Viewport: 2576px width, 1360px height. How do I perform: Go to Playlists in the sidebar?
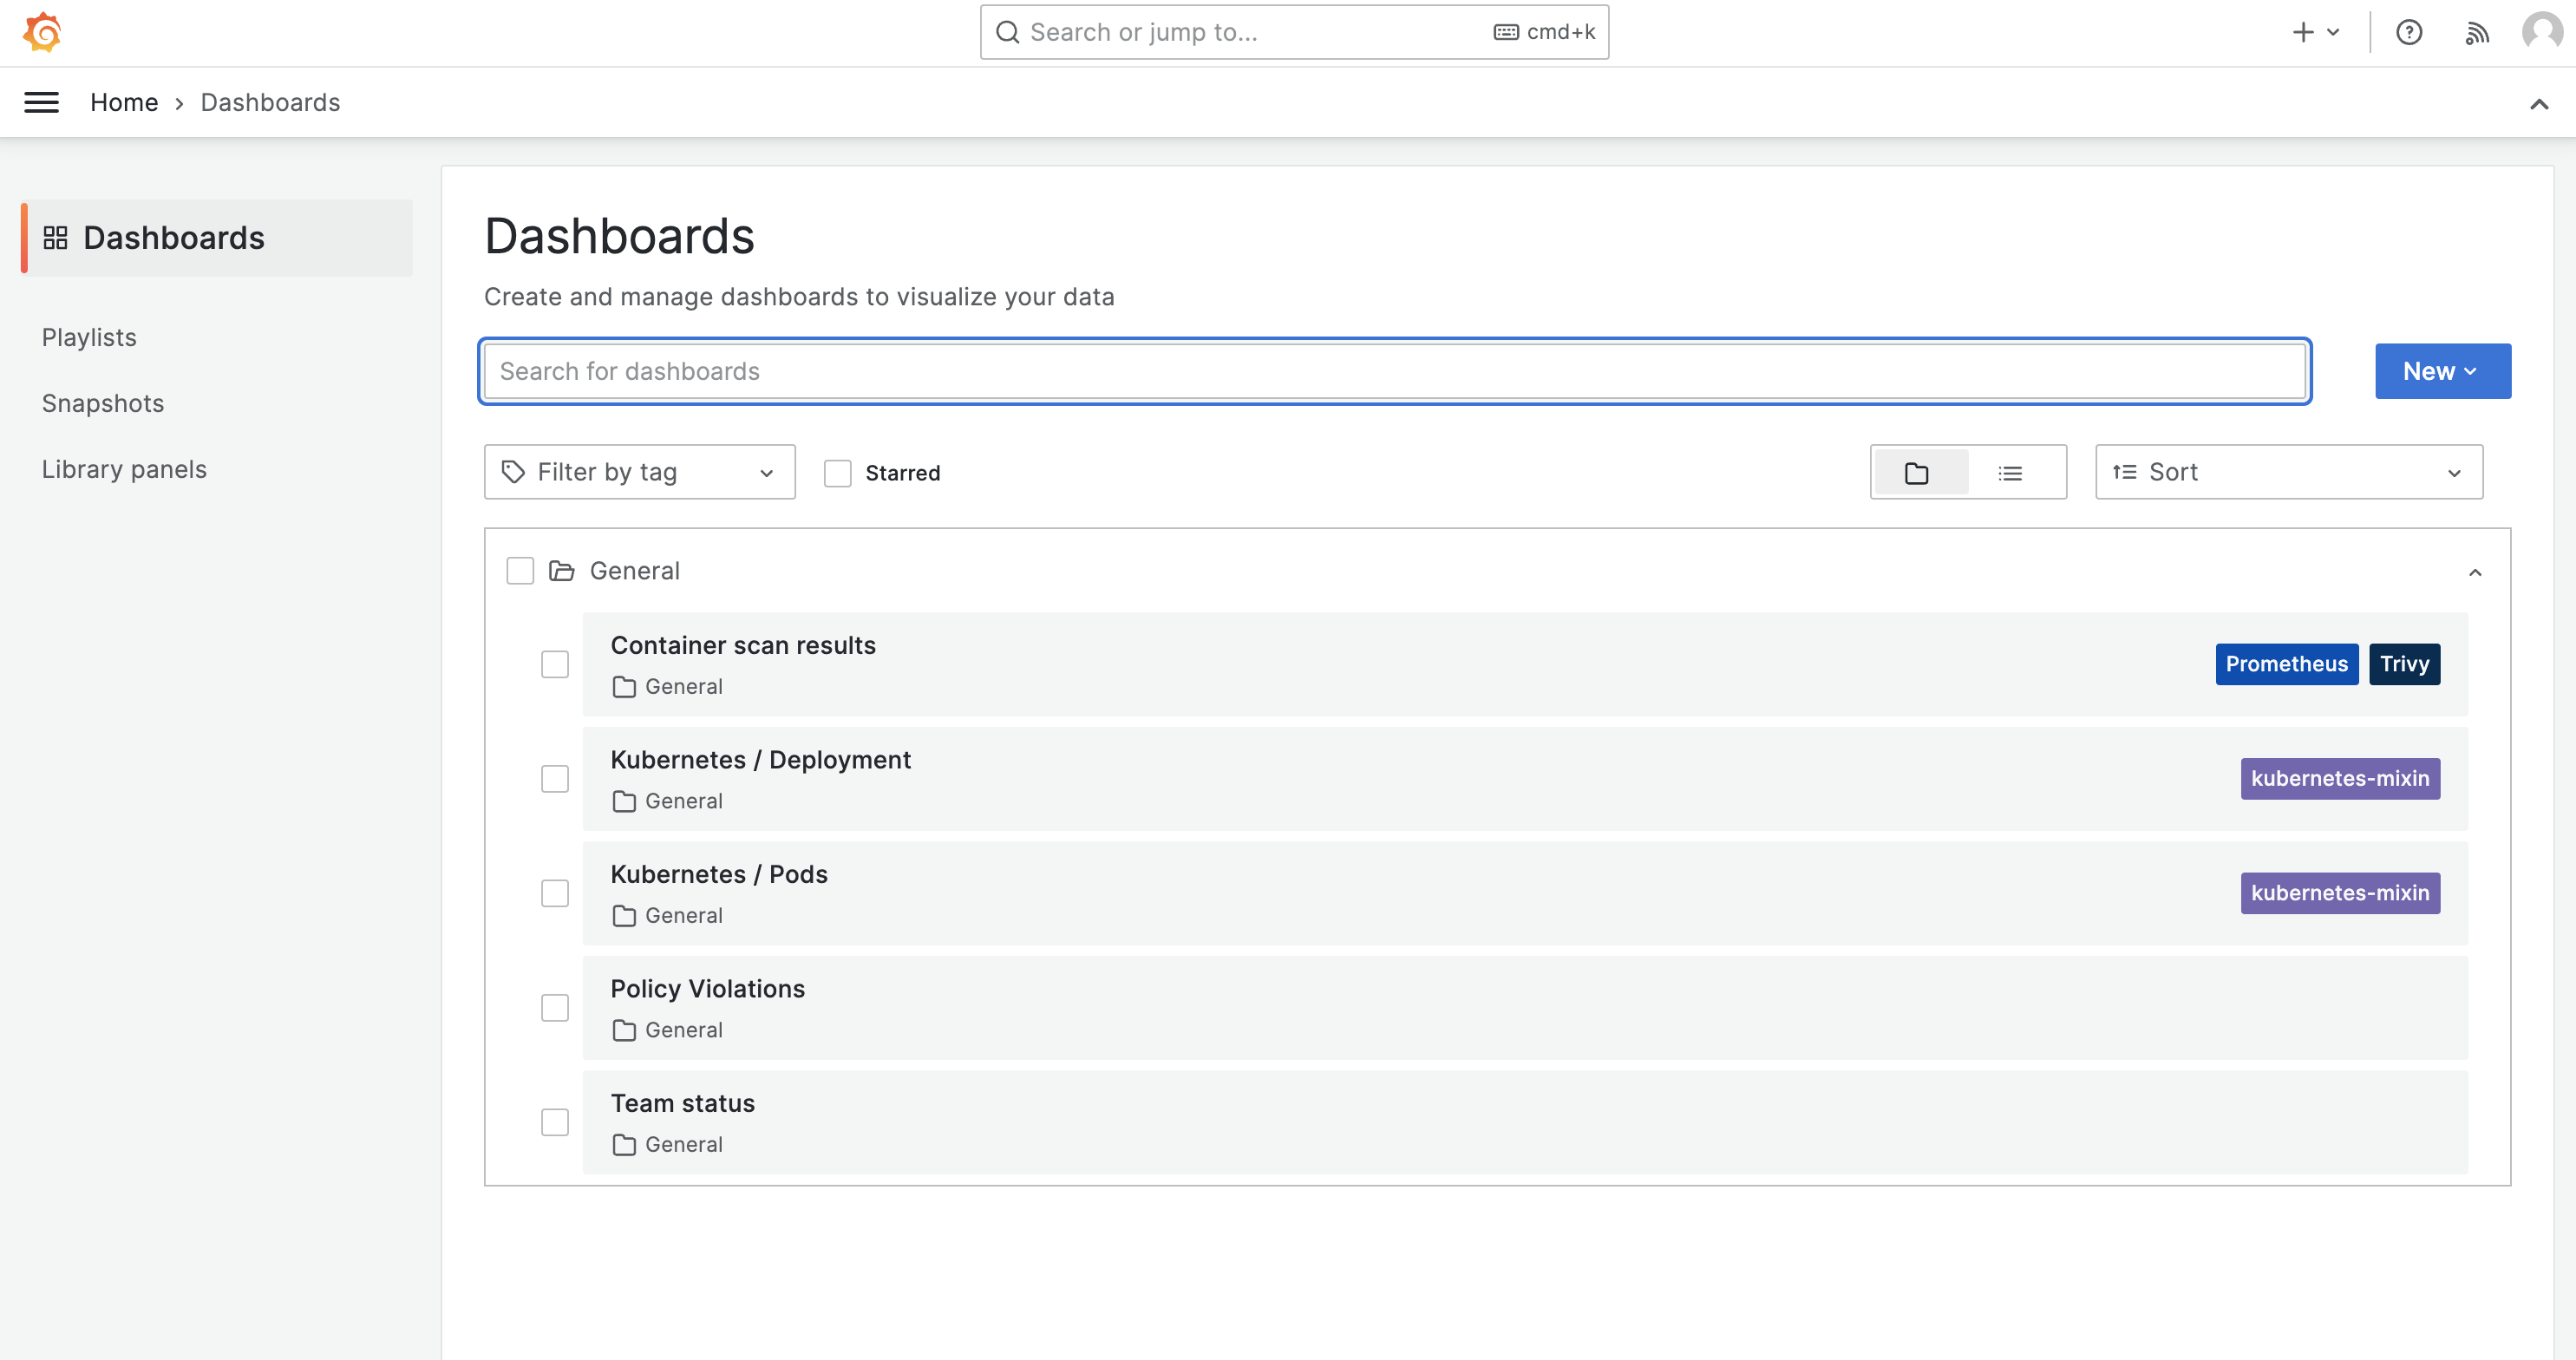(89, 337)
